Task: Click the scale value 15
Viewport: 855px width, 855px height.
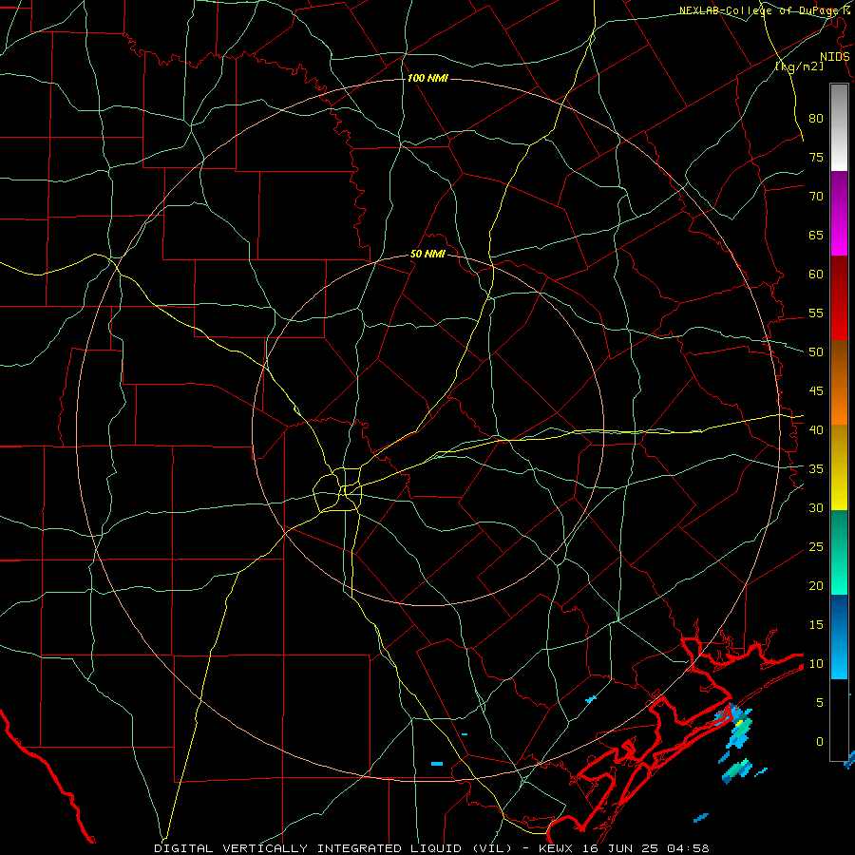Action: point(816,625)
